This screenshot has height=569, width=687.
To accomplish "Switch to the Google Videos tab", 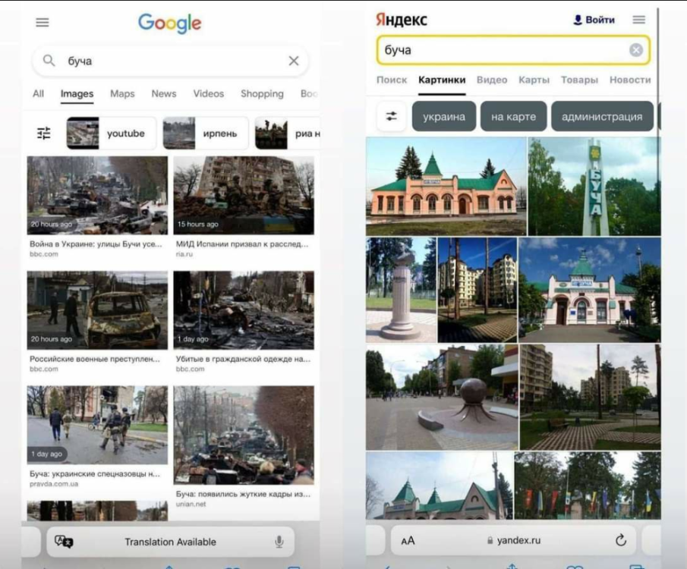I will click(x=209, y=94).
